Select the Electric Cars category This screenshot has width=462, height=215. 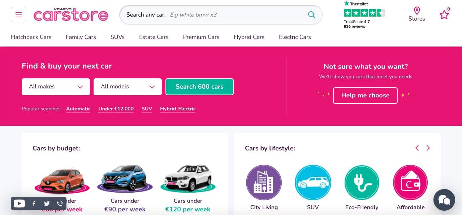pyautogui.click(x=295, y=37)
